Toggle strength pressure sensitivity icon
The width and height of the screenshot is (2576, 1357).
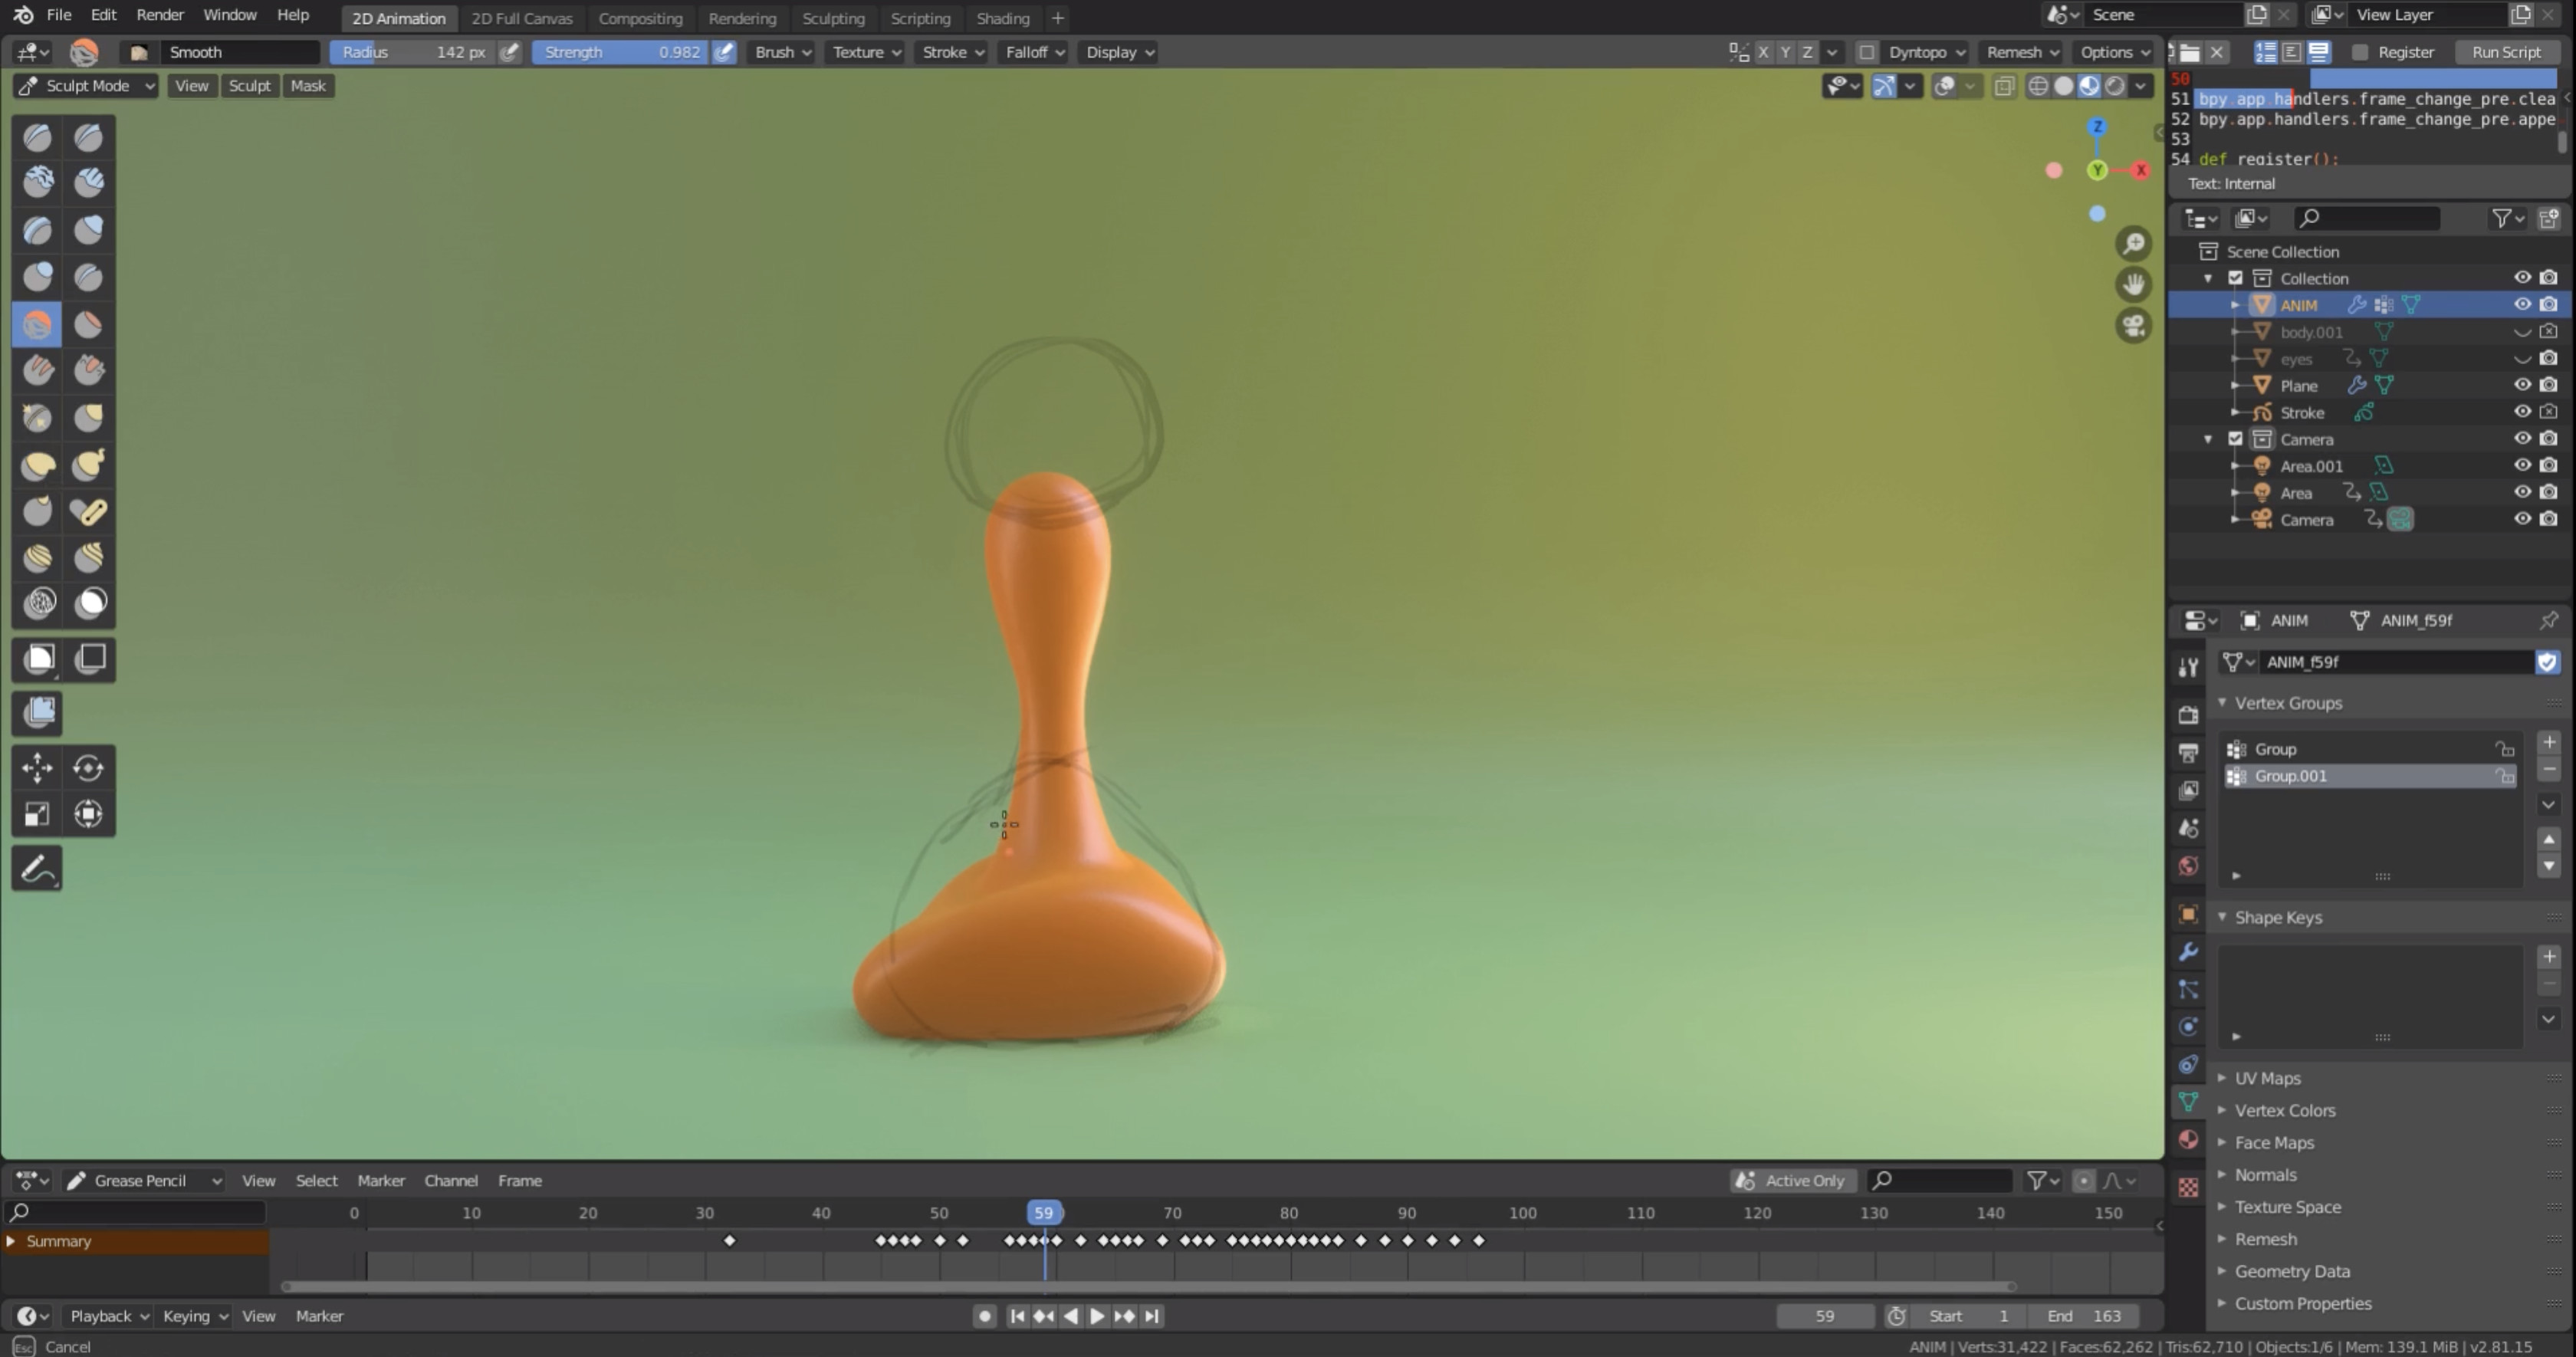(724, 52)
